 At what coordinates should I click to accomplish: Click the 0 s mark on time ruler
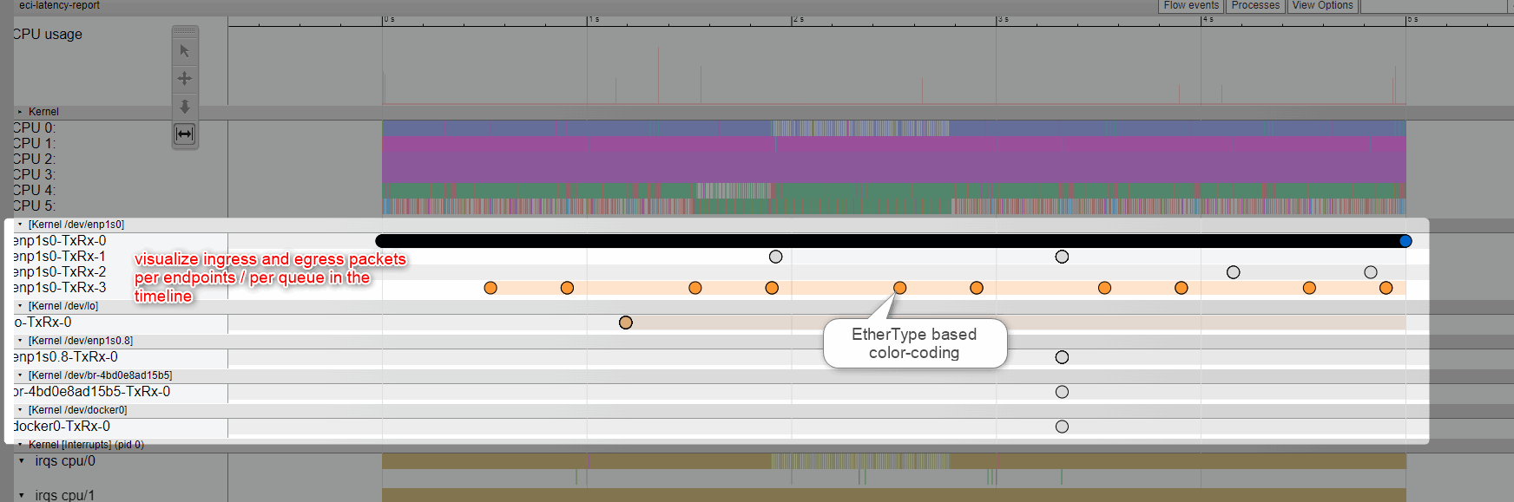[389, 19]
